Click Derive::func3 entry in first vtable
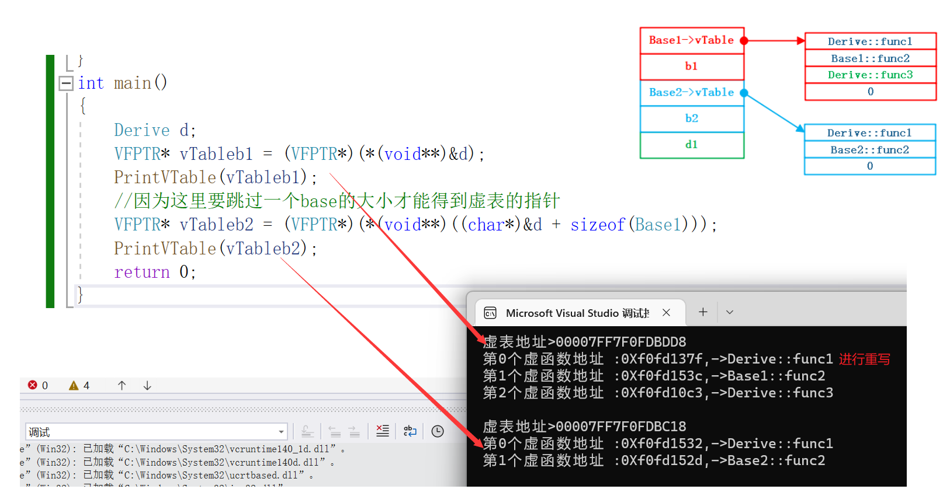The width and height of the screenshot is (950, 503). pos(871,75)
